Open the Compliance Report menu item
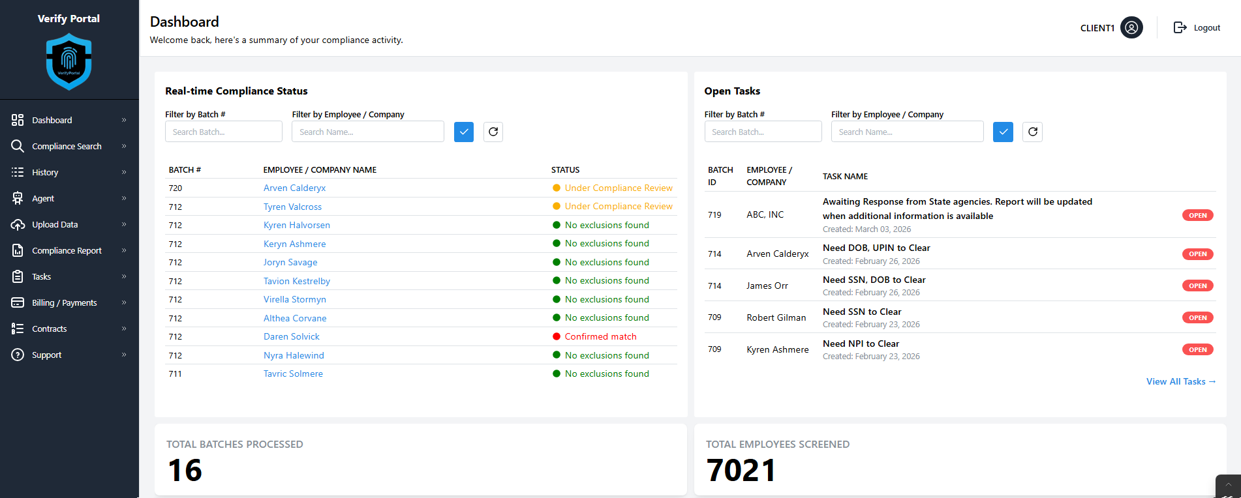1241x498 pixels. click(x=69, y=250)
